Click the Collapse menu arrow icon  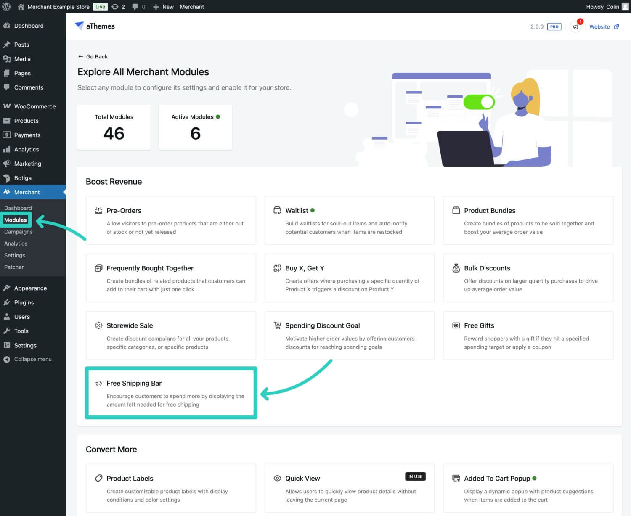pos(7,359)
